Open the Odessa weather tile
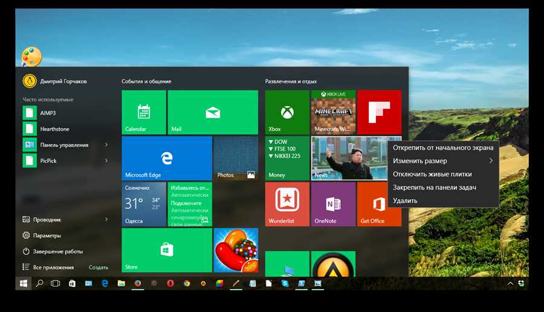Viewport: 544px width, 312px height. 144,205
